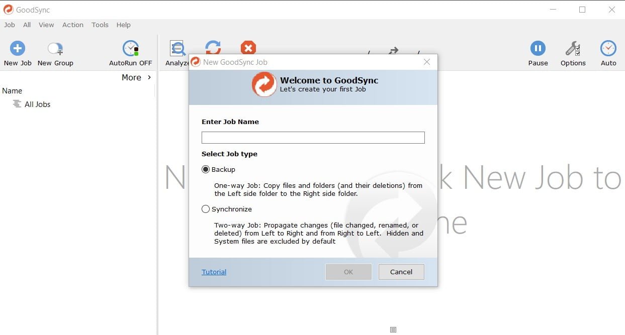Click the Name column header
Screen dimensions: 625x335
12,91
